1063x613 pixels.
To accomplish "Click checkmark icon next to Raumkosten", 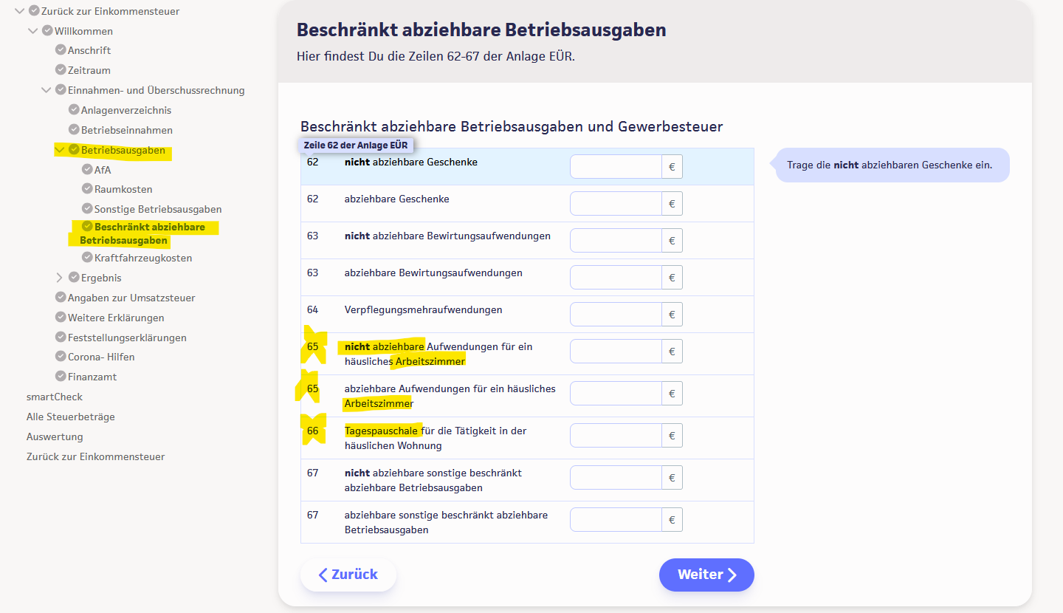I will [87, 189].
